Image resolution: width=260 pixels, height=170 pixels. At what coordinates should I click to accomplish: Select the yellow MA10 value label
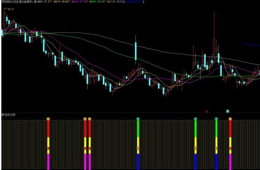(x=61, y=2)
